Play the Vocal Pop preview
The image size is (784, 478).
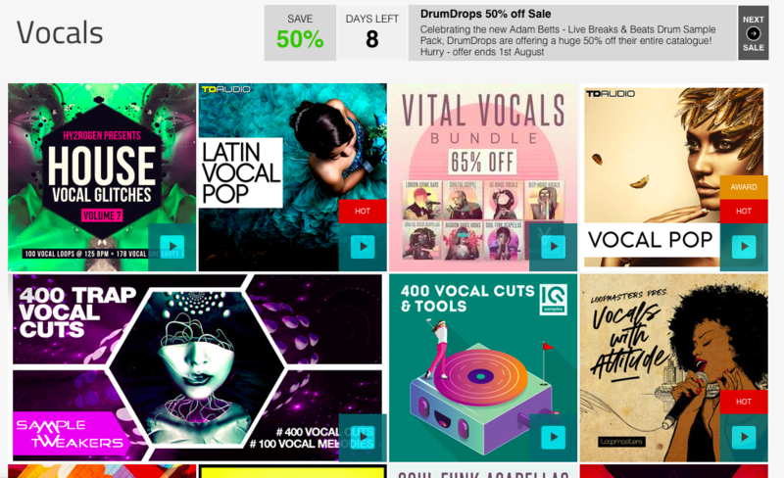(x=744, y=247)
